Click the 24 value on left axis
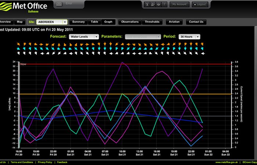 pyautogui.click(x=14, y=62)
